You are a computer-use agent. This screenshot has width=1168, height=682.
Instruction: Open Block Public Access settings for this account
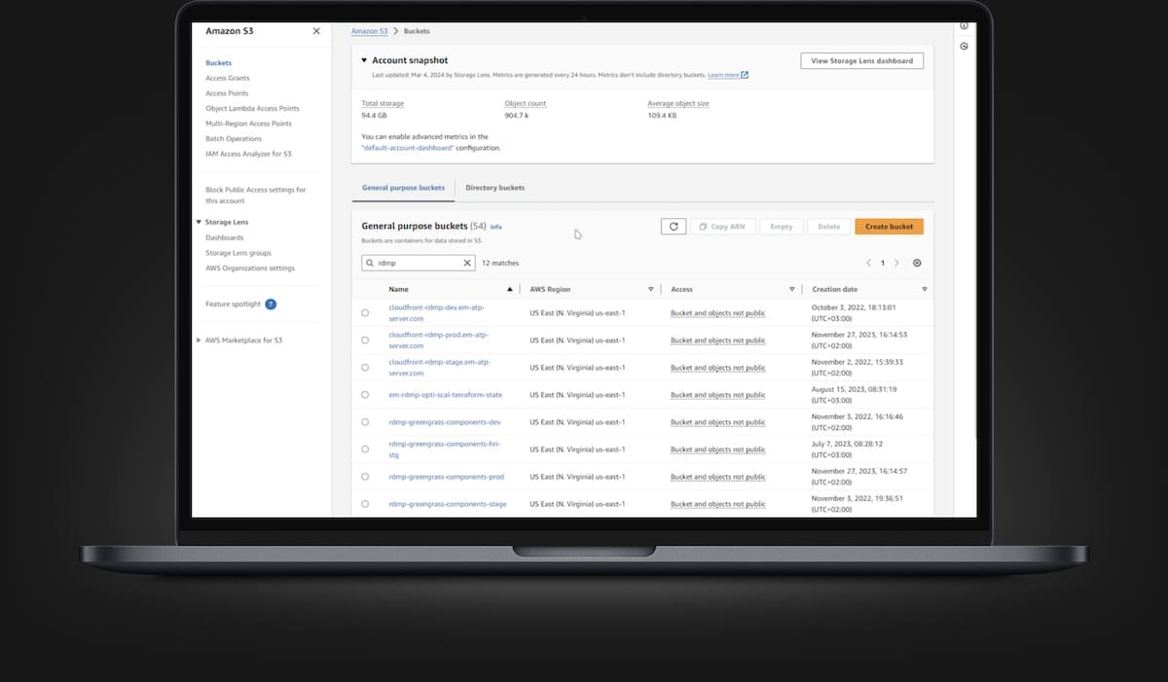[x=255, y=195]
